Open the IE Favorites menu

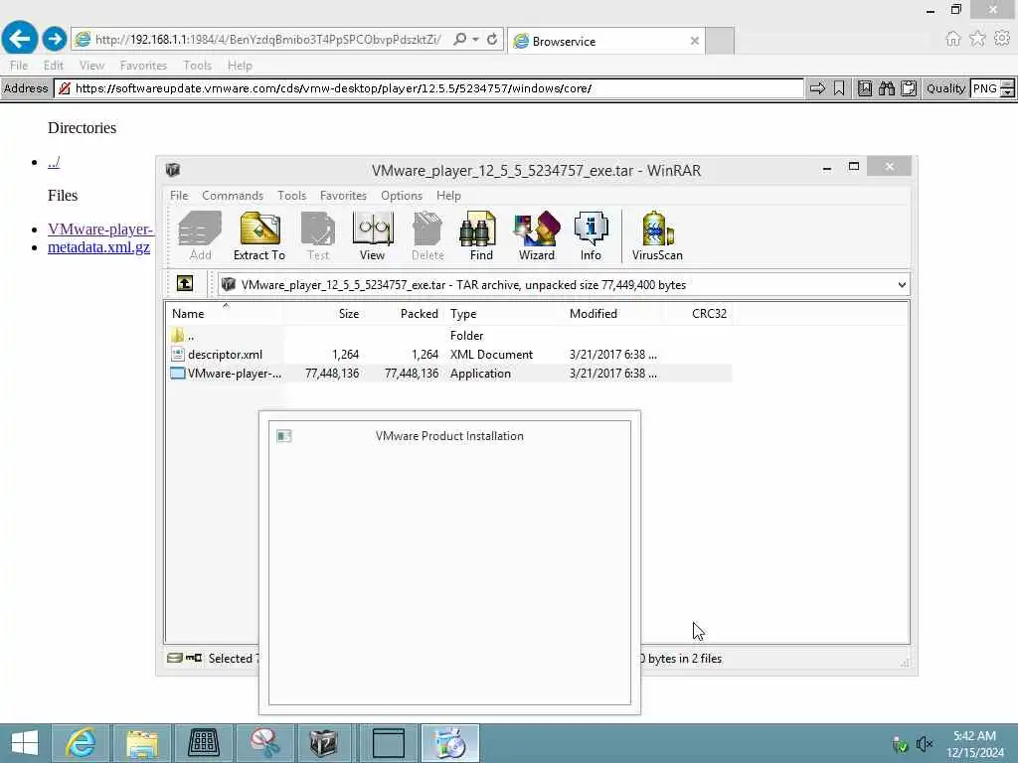(x=143, y=66)
